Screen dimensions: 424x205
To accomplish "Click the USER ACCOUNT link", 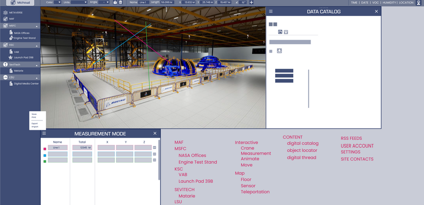I will point(357,146).
